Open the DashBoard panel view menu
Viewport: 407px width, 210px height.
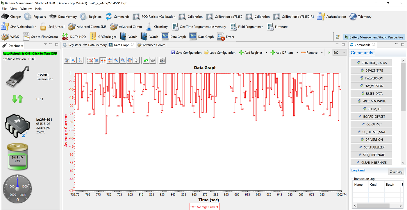point(45,44)
